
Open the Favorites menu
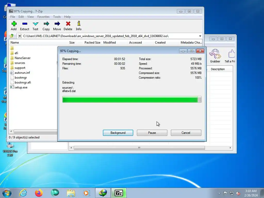43,17
